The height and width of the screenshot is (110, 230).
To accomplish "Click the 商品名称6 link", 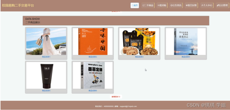I will (x=93, y=91).
